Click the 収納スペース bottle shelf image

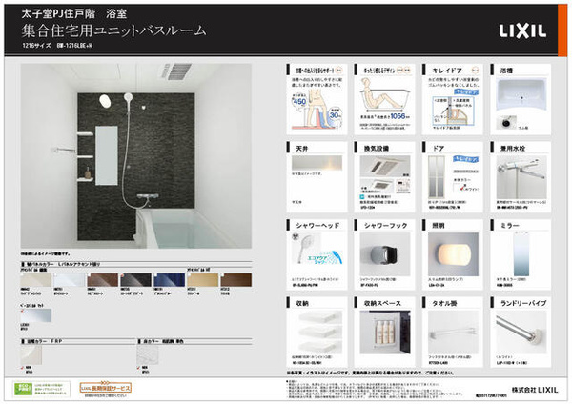[382, 330]
